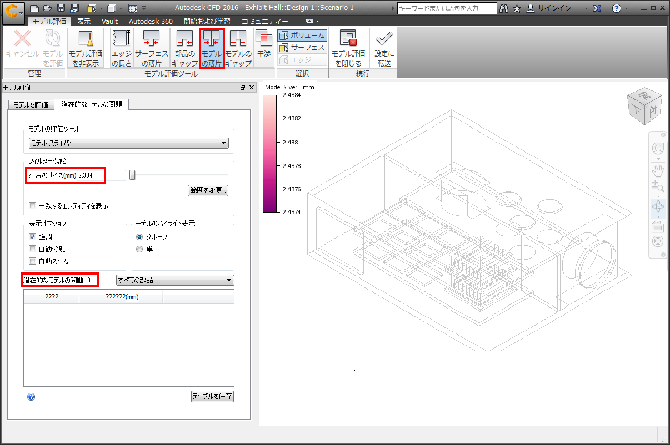Click the Look At icon in navigation bar
Image resolution: width=670 pixels, height=445 pixels.
[657, 226]
